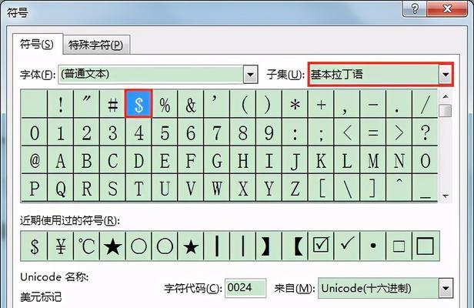Select the digit 0 symbol
Screen dimensions: 474x308
pos(35,132)
